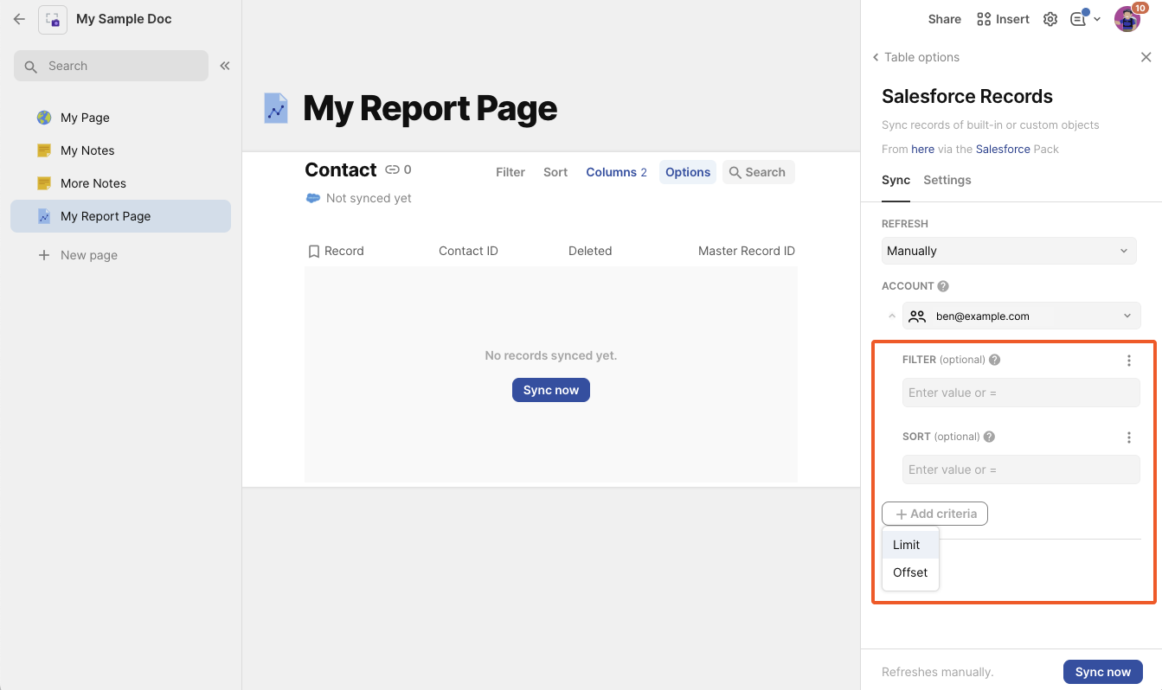Image resolution: width=1162 pixels, height=690 pixels.
Task: Open My Page in the sidebar
Action: (121, 118)
